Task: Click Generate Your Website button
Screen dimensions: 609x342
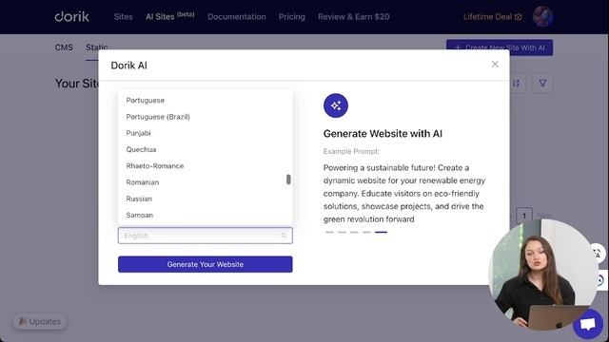Action: coord(206,264)
